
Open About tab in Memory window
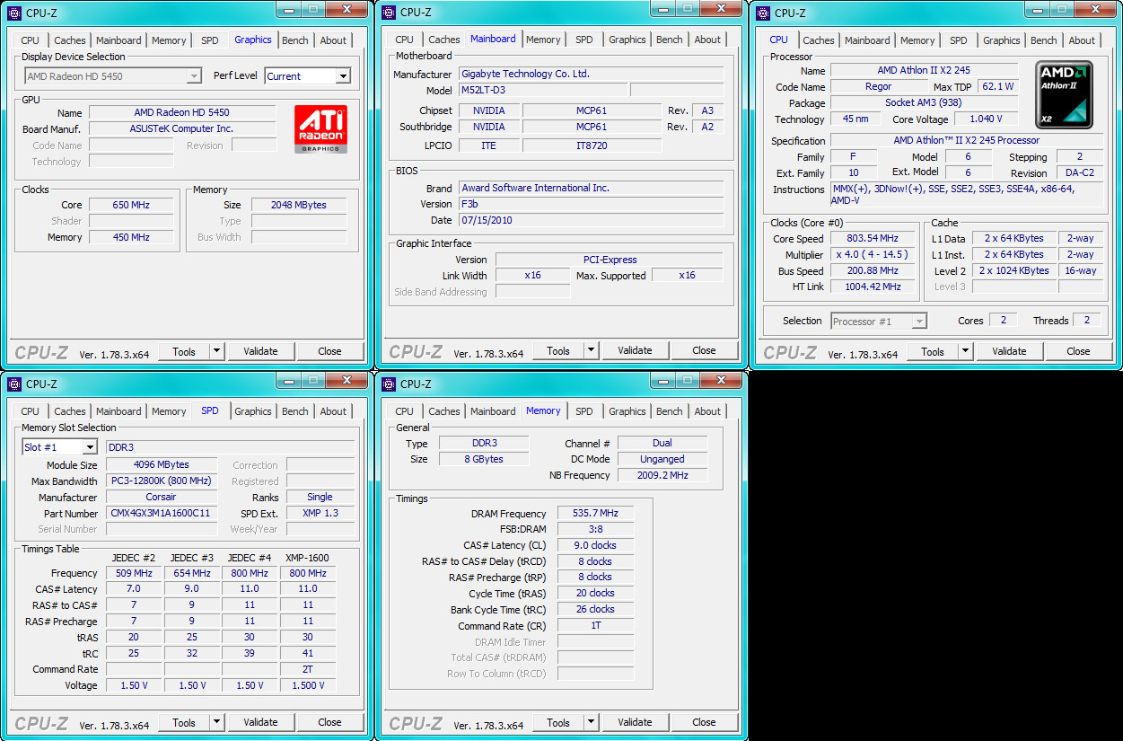click(707, 411)
